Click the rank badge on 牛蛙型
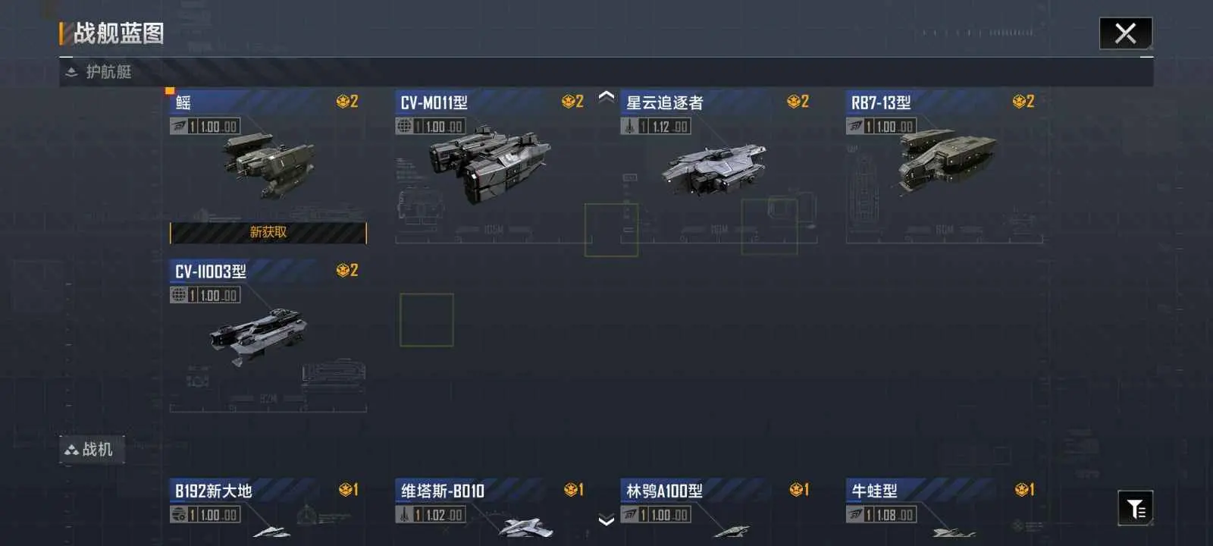This screenshot has height=546, width=1213. (x=1024, y=490)
